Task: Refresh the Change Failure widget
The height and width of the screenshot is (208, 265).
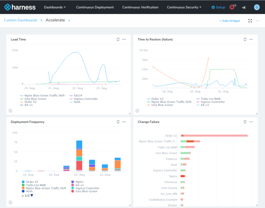Action: tap(245, 122)
